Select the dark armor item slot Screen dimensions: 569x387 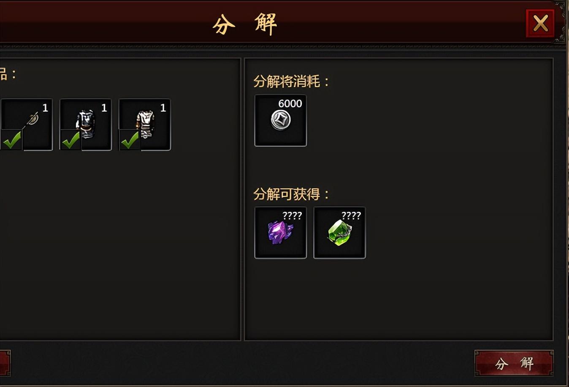tap(86, 125)
